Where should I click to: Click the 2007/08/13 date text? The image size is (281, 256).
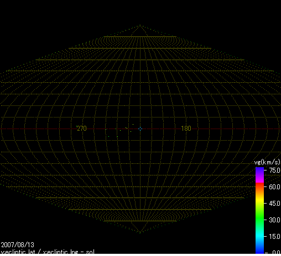tap(18, 245)
